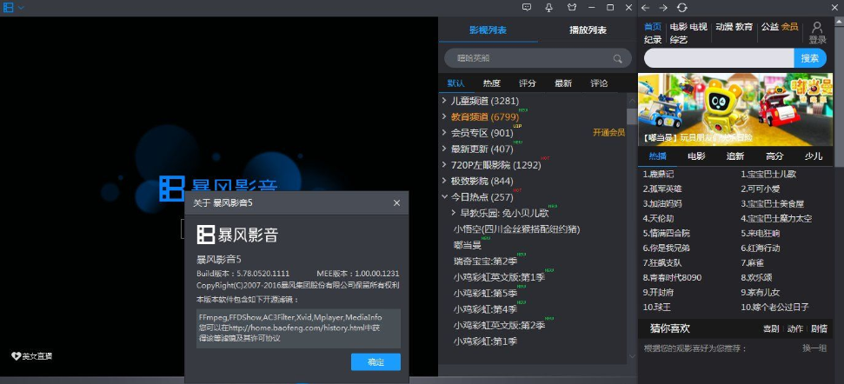Expand the 极致影院 (844) category

coord(443,181)
